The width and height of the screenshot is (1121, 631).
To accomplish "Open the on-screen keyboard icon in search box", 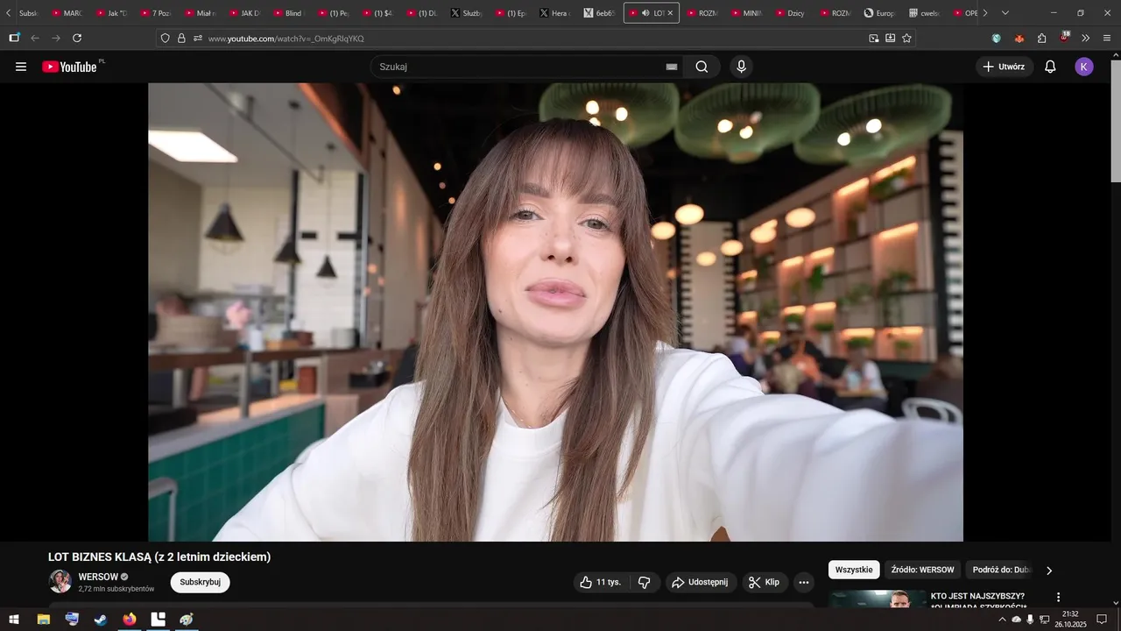I will click(672, 67).
